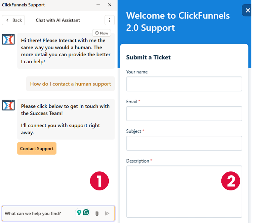Click the Grammarly G icon in chat input

coord(86,212)
